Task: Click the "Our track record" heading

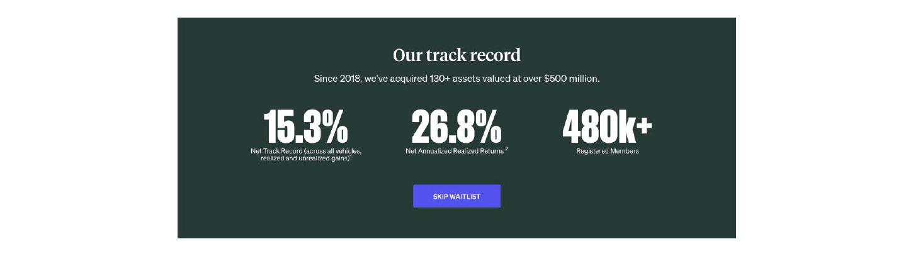Action: (x=456, y=55)
